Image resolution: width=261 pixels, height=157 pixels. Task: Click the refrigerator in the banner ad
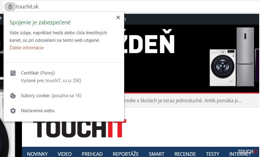245,57
